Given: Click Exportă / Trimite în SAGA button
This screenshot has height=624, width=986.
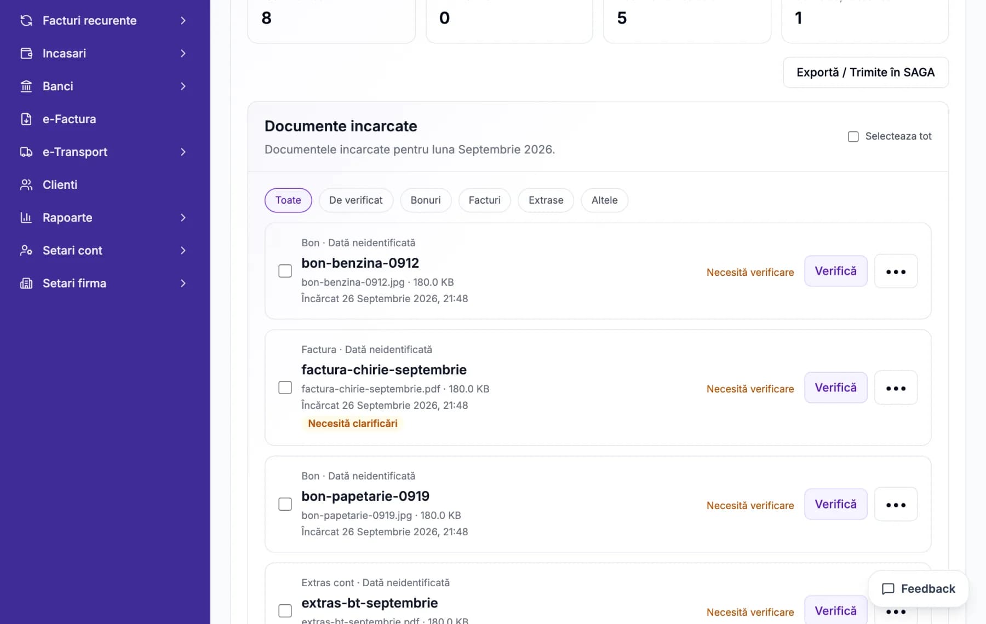Looking at the screenshot, I should (x=865, y=72).
